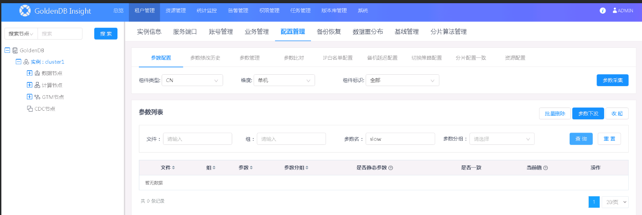The image size is (642, 215).
Task: Collapse the 实例: cluster1 tree node
Action: pos(19,62)
